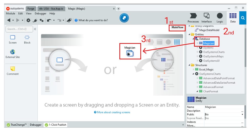
Task: Click the round blue 1-Click Publish button
Action: (x=124, y=18)
